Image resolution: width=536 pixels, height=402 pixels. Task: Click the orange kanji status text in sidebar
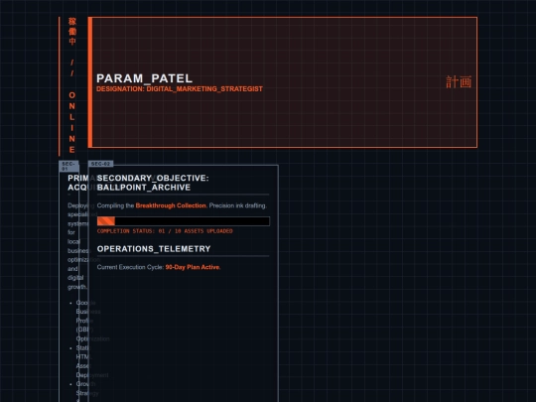72,31
